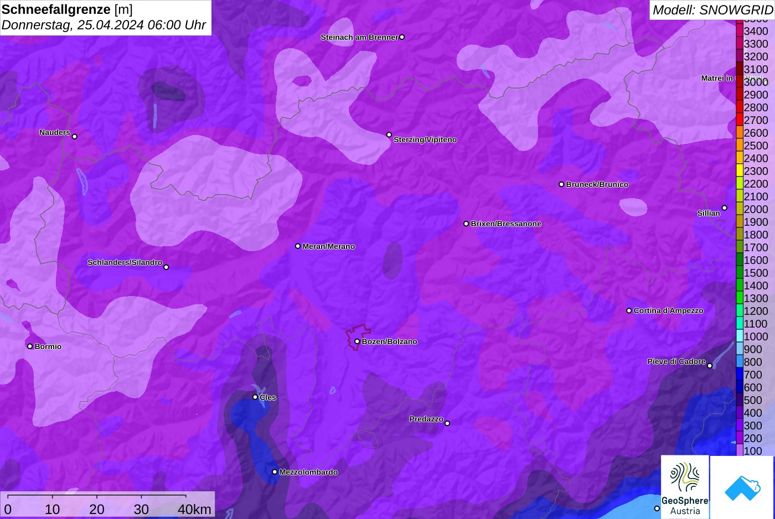Click the Mezzolombardo marker dot

pos(275,472)
